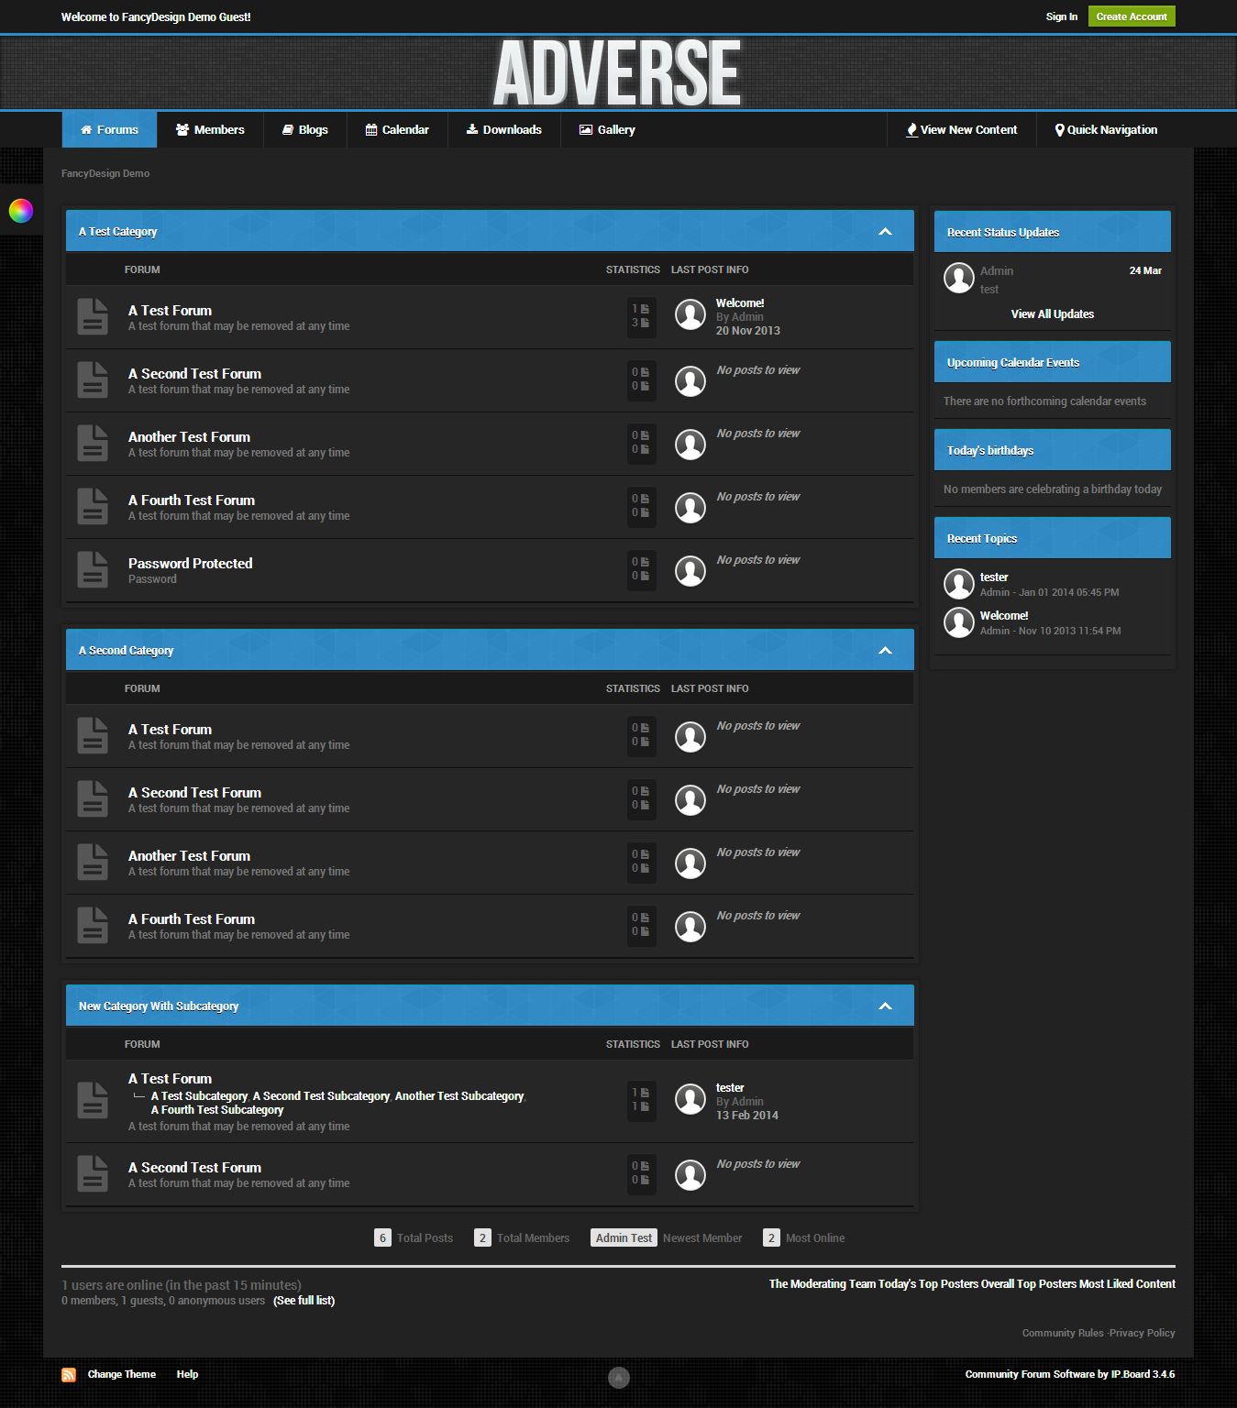Open the Quick Navigation menu
1237x1408 pixels.
[1106, 130]
